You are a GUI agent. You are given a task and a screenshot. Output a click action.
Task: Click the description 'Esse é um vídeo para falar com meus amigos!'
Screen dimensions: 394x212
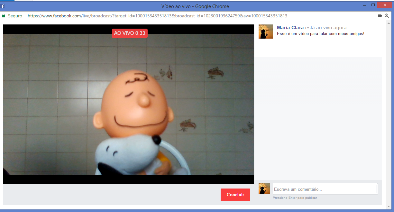tap(321, 33)
